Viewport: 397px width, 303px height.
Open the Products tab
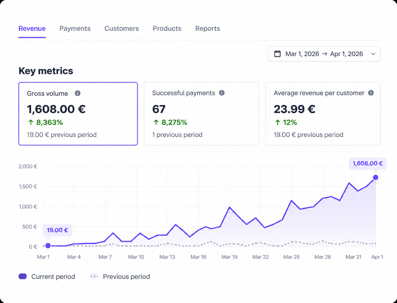click(167, 28)
